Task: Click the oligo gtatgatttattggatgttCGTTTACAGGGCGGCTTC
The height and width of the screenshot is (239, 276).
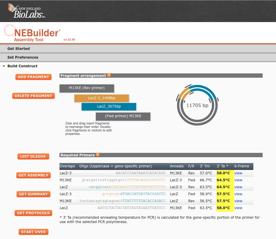Action: click(x=124, y=180)
